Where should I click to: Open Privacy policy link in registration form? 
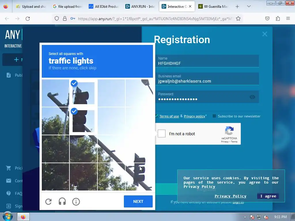tap(194, 116)
